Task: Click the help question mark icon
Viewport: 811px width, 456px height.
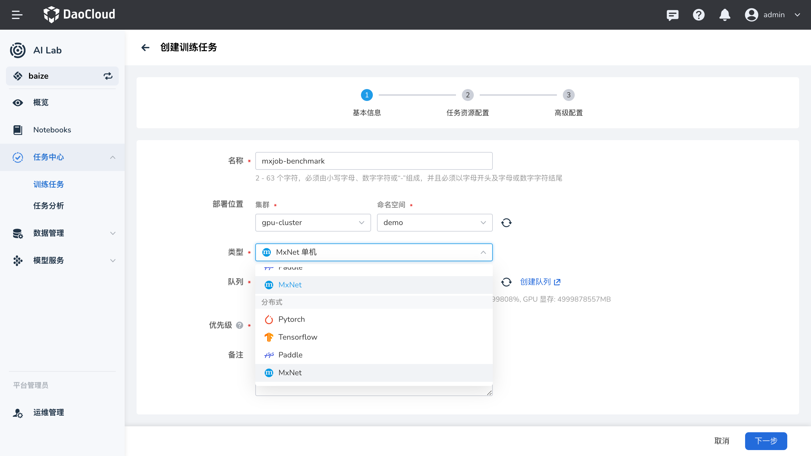Action: (698, 15)
